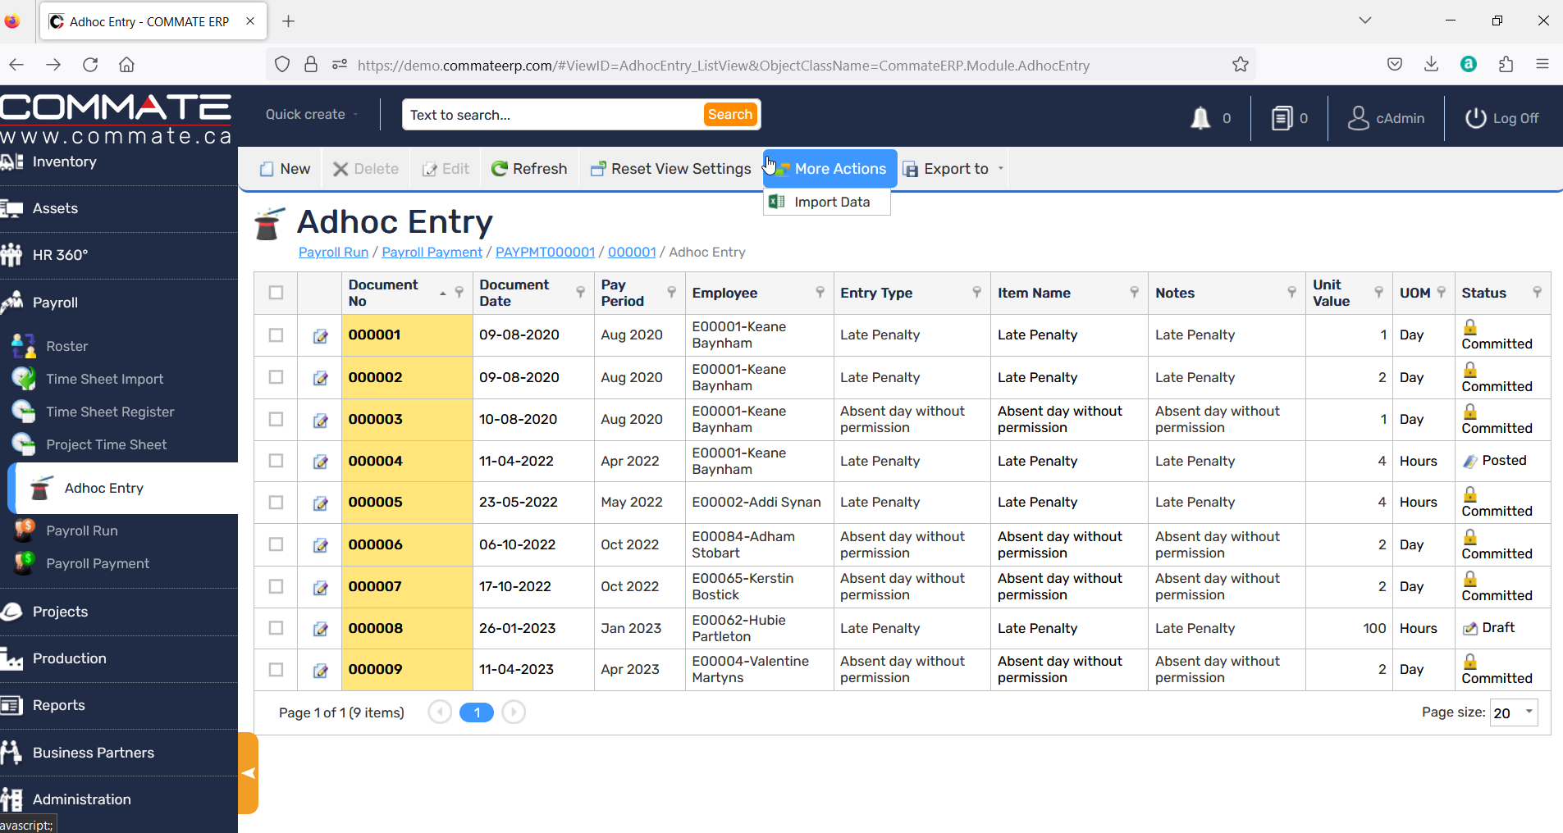Click filter icon on Entry Type column
Screen dimensions: 1563x833
coord(977,292)
